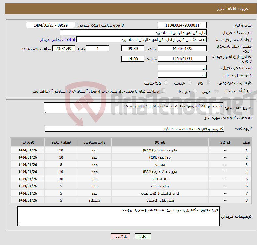Select the جزیی purchase type radio

[216, 91]
